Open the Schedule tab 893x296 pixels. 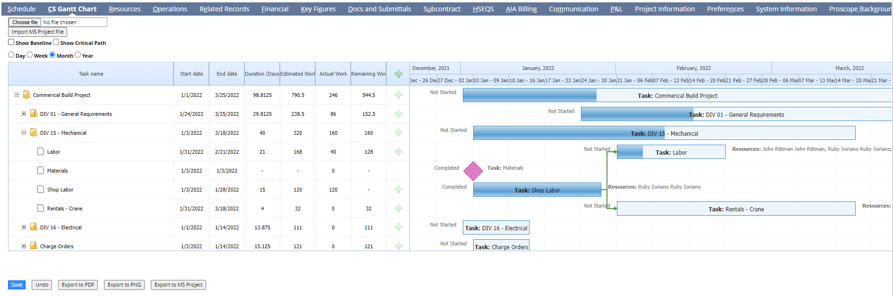(x=22, y=9)
